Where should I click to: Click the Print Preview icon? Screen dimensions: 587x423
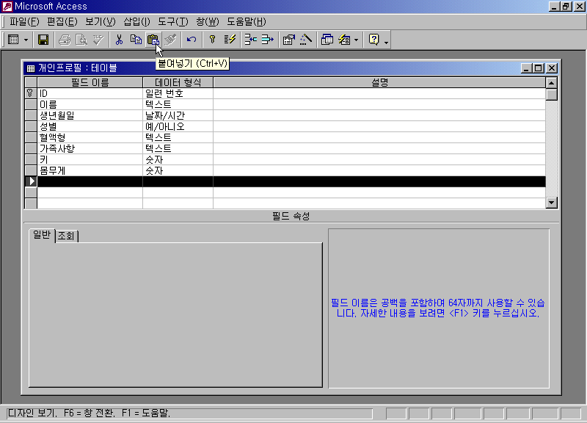[81, 40]
